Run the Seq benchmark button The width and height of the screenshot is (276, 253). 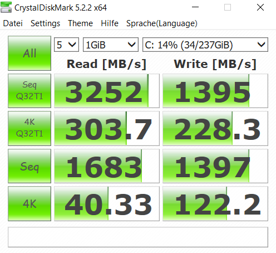click(x=29, y=166)
